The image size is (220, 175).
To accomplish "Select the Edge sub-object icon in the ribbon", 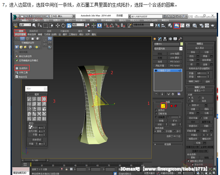I will coord(22,39).
